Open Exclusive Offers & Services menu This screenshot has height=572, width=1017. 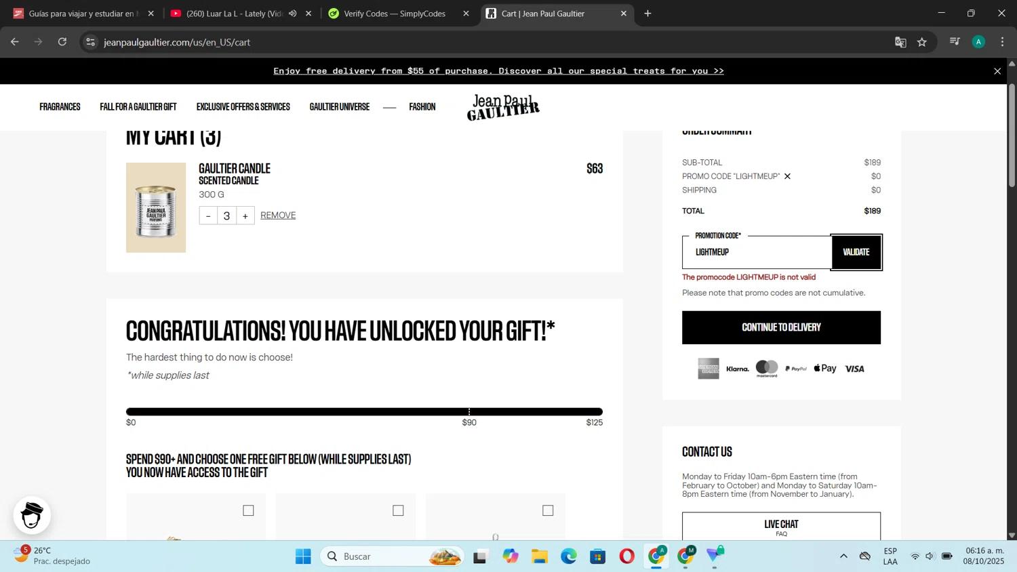coord(243,107)
